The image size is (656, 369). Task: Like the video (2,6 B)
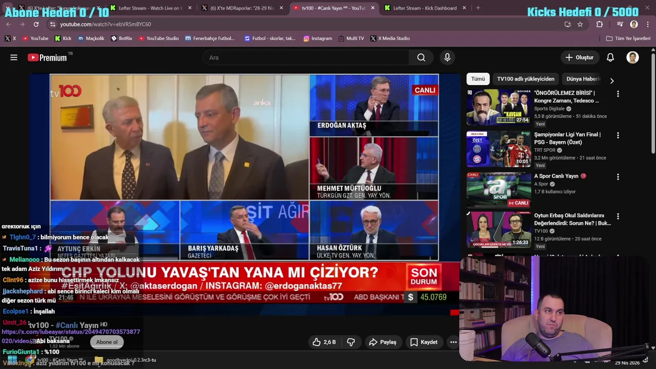click(x=324, y=342)
